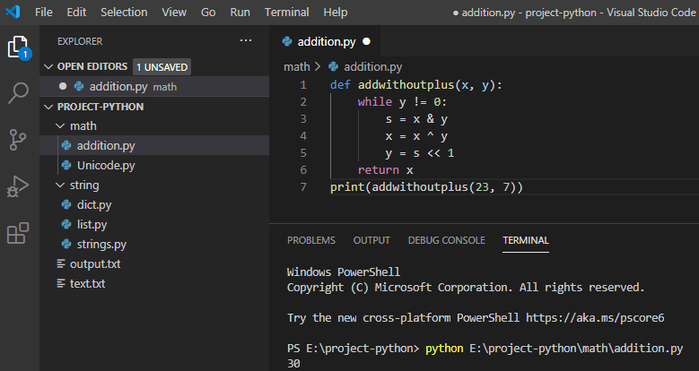Open list.py in the file tree
699x371 pixels.
[154, 224]
